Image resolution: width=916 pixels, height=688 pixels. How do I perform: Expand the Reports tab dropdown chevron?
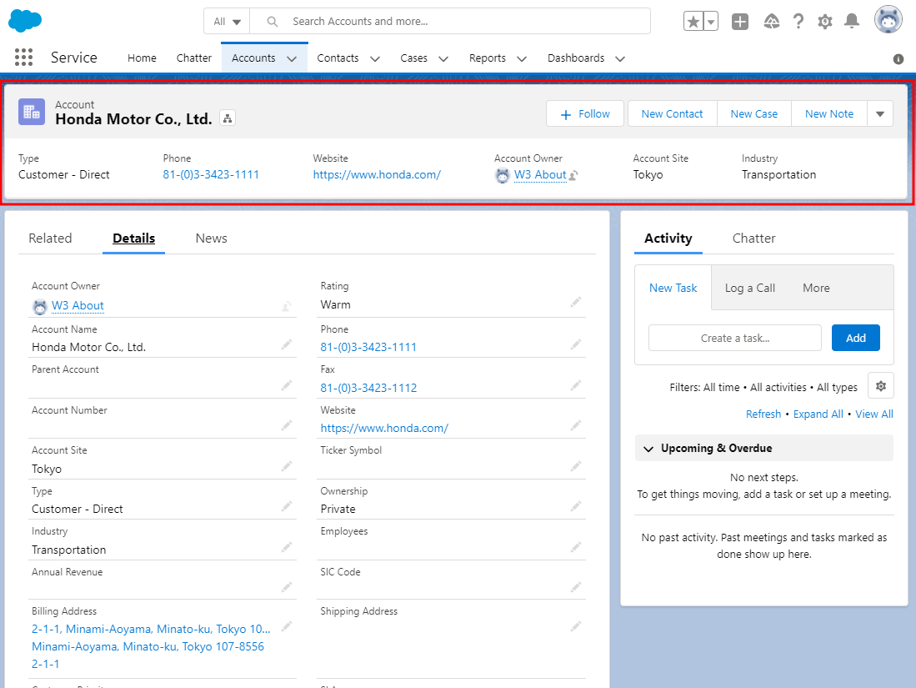522,58
